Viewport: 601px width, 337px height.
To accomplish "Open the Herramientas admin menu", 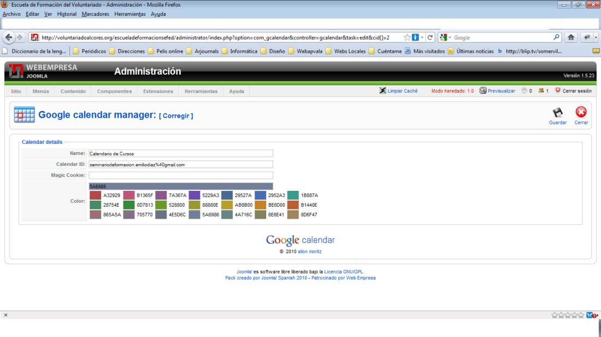I will tap(201, 91).
